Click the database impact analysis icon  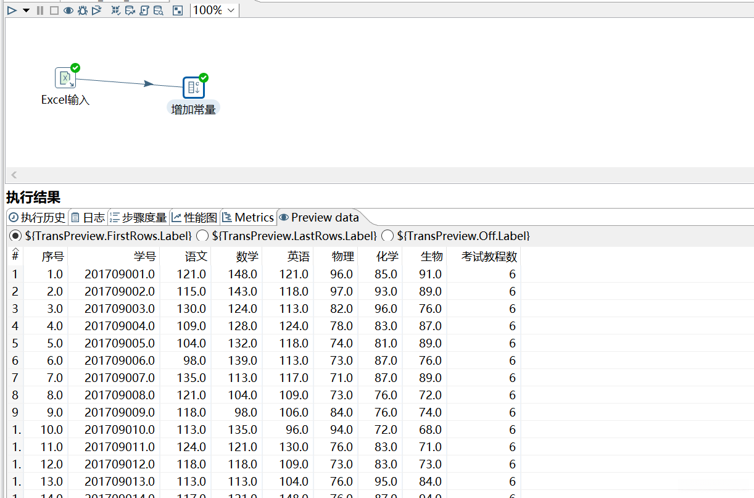pyautogui.click(x=130, y=10)
